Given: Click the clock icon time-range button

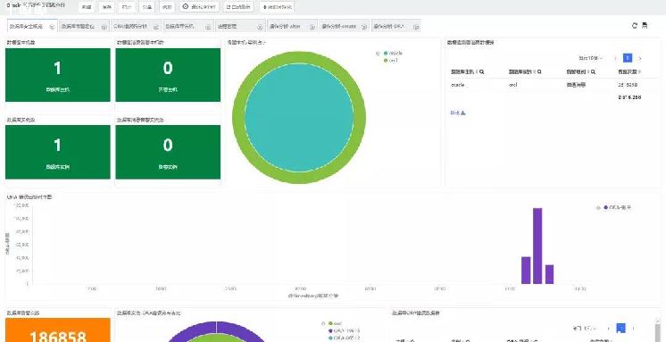Looking at the screenshot, I should pyautogui.click(x=200, y=7).
